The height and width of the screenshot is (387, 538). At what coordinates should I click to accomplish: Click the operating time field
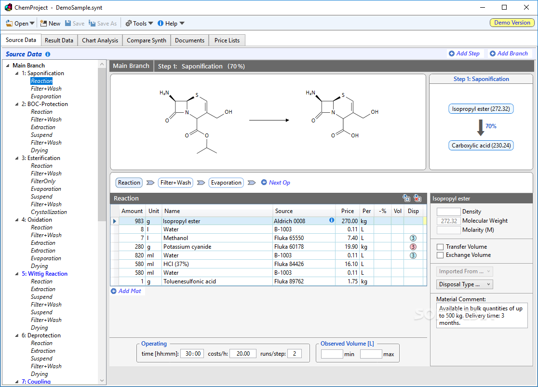click(192, 354)
